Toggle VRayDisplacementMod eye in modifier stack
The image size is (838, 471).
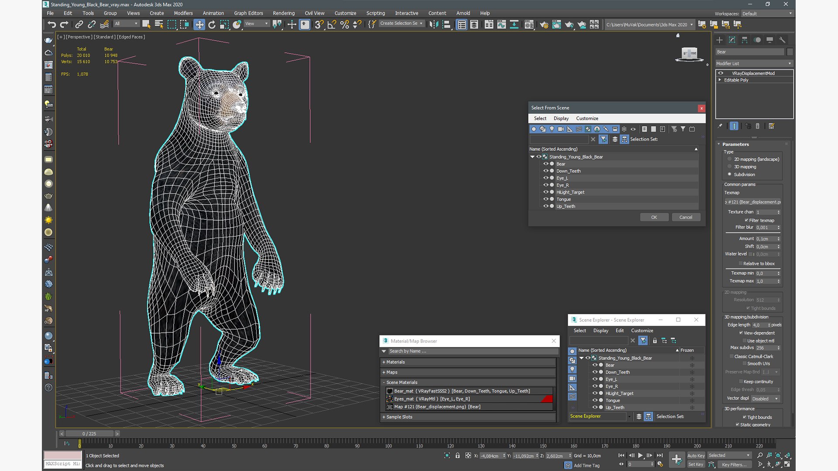pyautogui.click(x=721, y=73)
